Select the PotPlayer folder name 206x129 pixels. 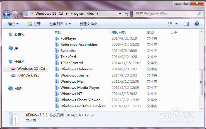[68, 38]
